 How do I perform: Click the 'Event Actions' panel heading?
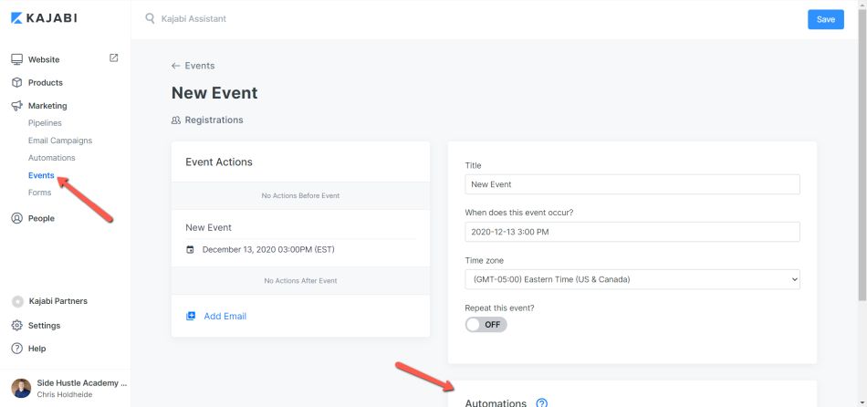[x=219, y=162]
